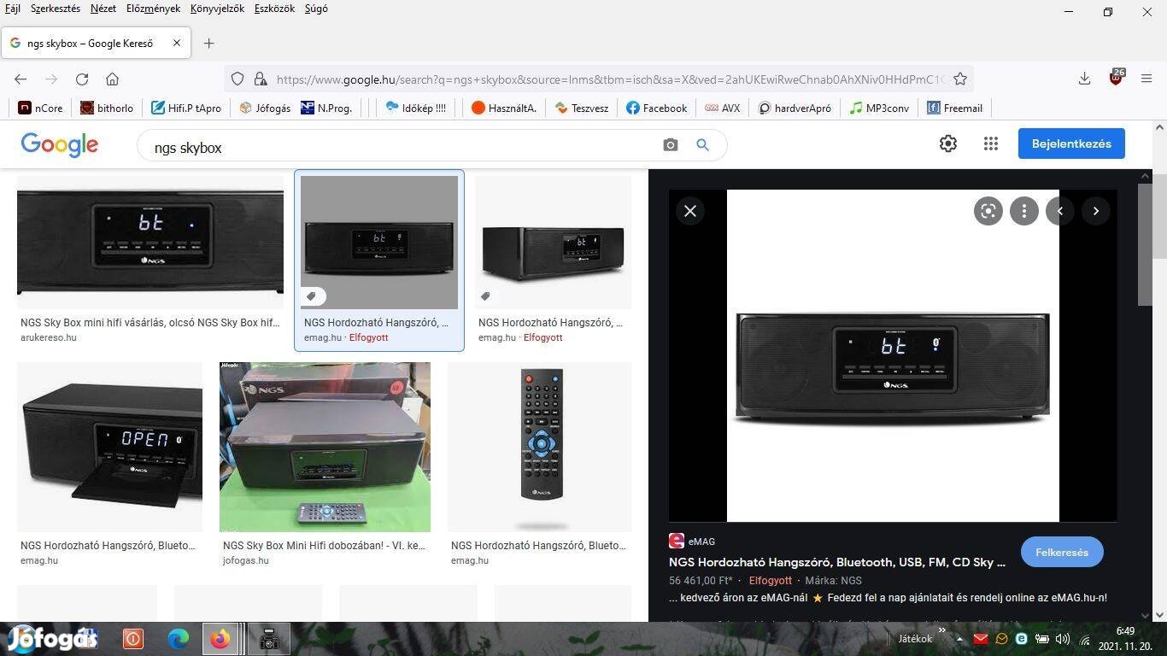Click the Felkeresés visit button

(x=1062, y=552)
